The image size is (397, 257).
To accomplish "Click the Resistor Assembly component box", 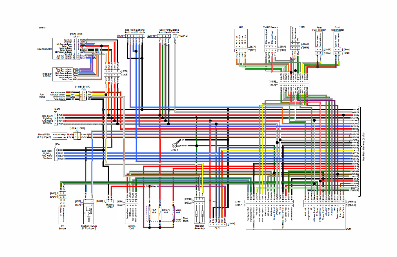I will tap(199, 214).
